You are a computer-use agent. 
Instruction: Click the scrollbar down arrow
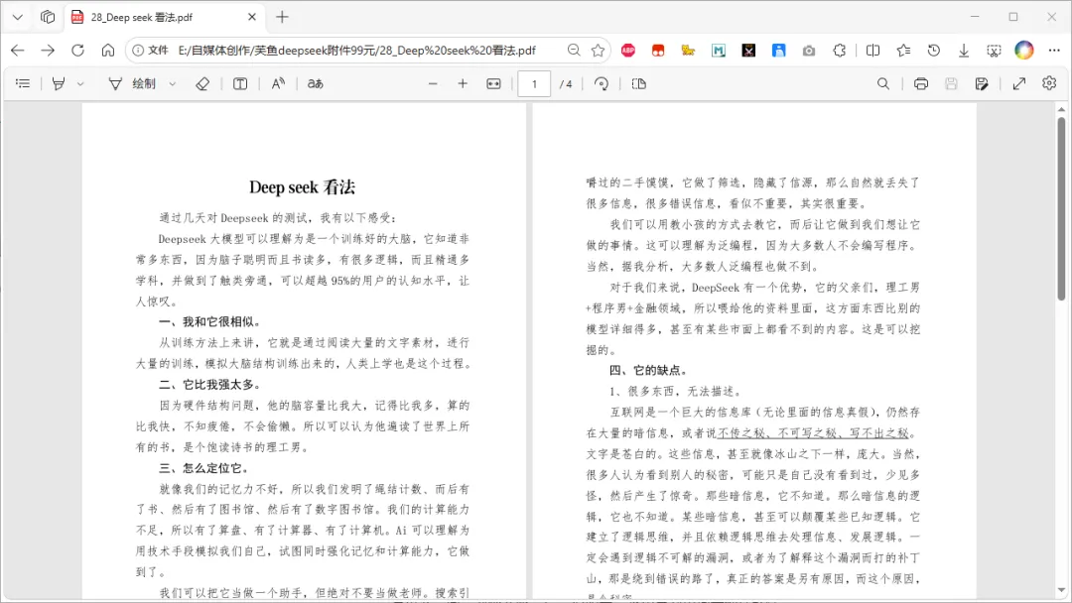click(1061, 591)
